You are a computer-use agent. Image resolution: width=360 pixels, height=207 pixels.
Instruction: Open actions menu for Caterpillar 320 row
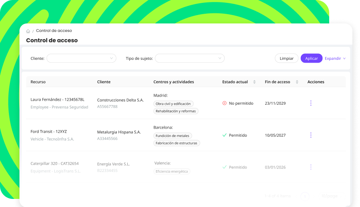click(x=311, y=167)
